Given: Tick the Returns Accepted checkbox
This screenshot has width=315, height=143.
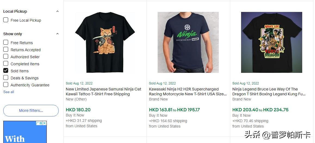Looking at the screenshot, I should point(6,50).
